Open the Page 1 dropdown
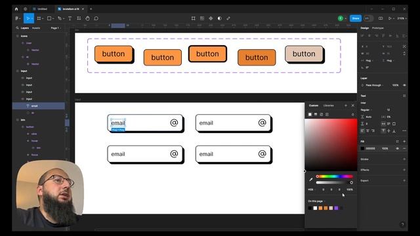The image size is (420, 236). [56, 28]
